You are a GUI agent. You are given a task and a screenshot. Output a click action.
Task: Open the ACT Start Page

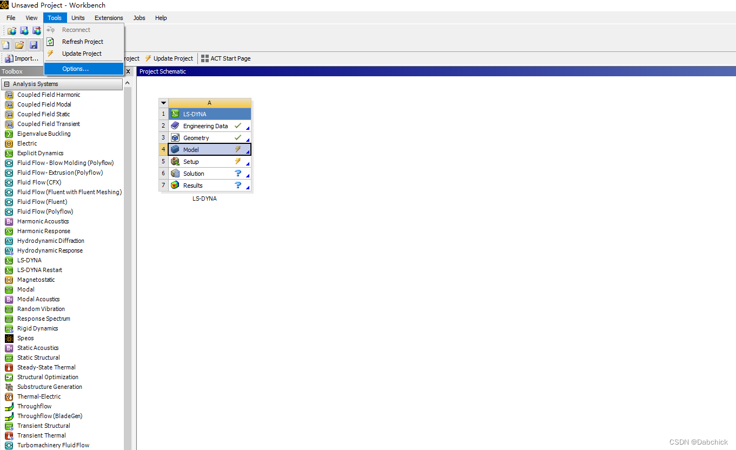pyautogui.click(x=226, y=58)
